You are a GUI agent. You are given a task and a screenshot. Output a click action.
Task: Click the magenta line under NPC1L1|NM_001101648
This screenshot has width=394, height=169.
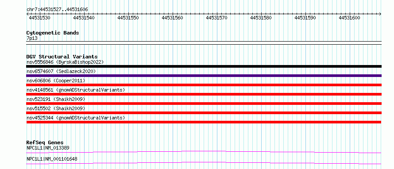(204, 163)
